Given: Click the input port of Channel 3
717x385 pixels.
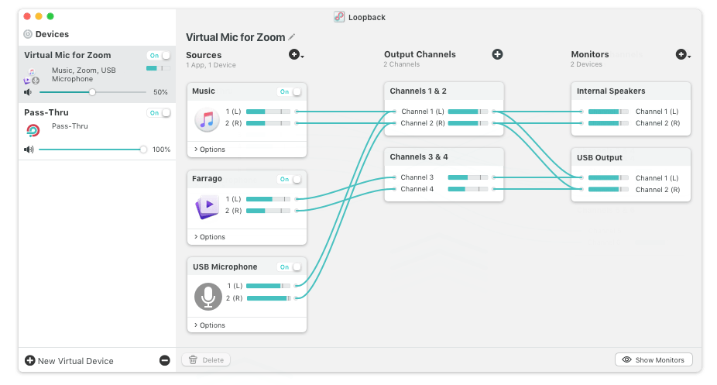Looking at the screenshot, I should pos(394,177).
